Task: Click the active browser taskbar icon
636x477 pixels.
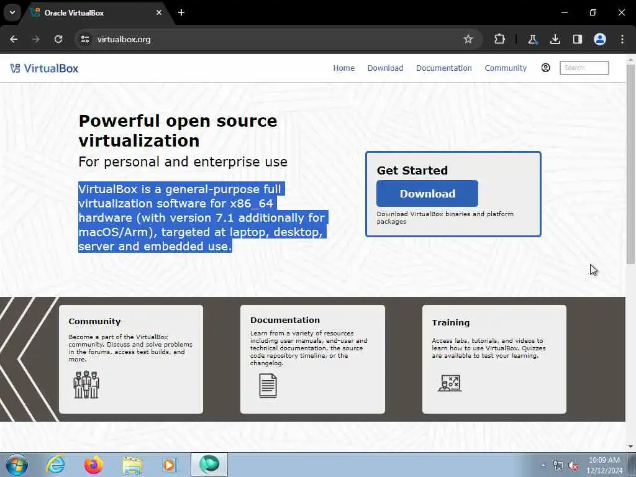Action: 209,465
